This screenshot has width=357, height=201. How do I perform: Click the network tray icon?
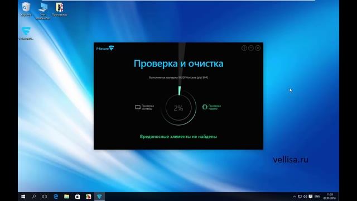coord(300,197)
